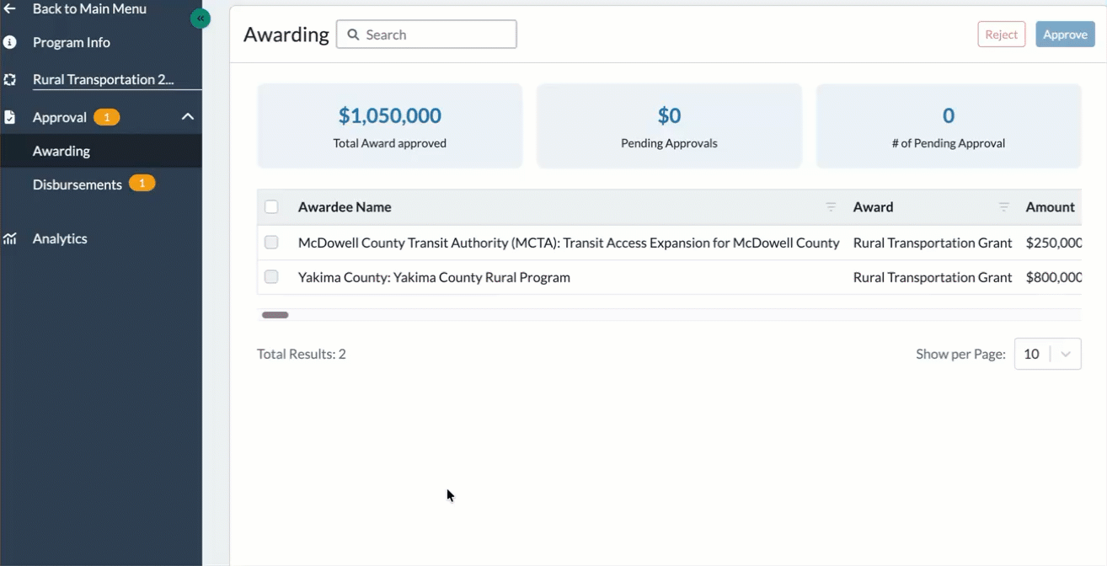1107x566 pixels.
Task: Click the Program Info circle icon
Action: (10, 42)
